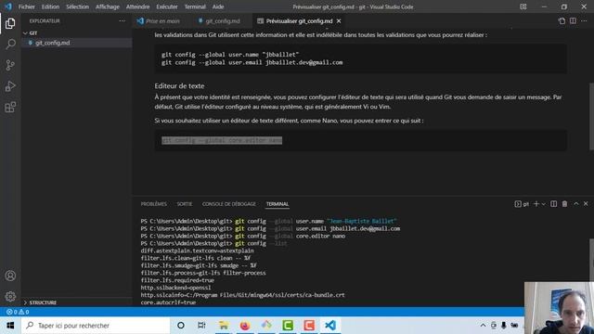Image resolution: width=594 pixels, height=334 pixels.
Task: Open the Aide menu
Action: (x=218, y=6)
